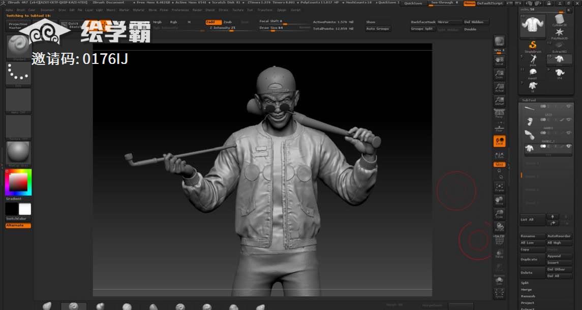
Task: Enable Zsub sculpt mode
Action: point(228,22)
